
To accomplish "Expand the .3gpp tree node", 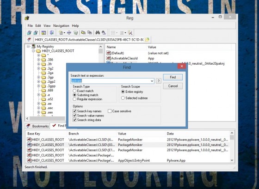I will [38, 86].
